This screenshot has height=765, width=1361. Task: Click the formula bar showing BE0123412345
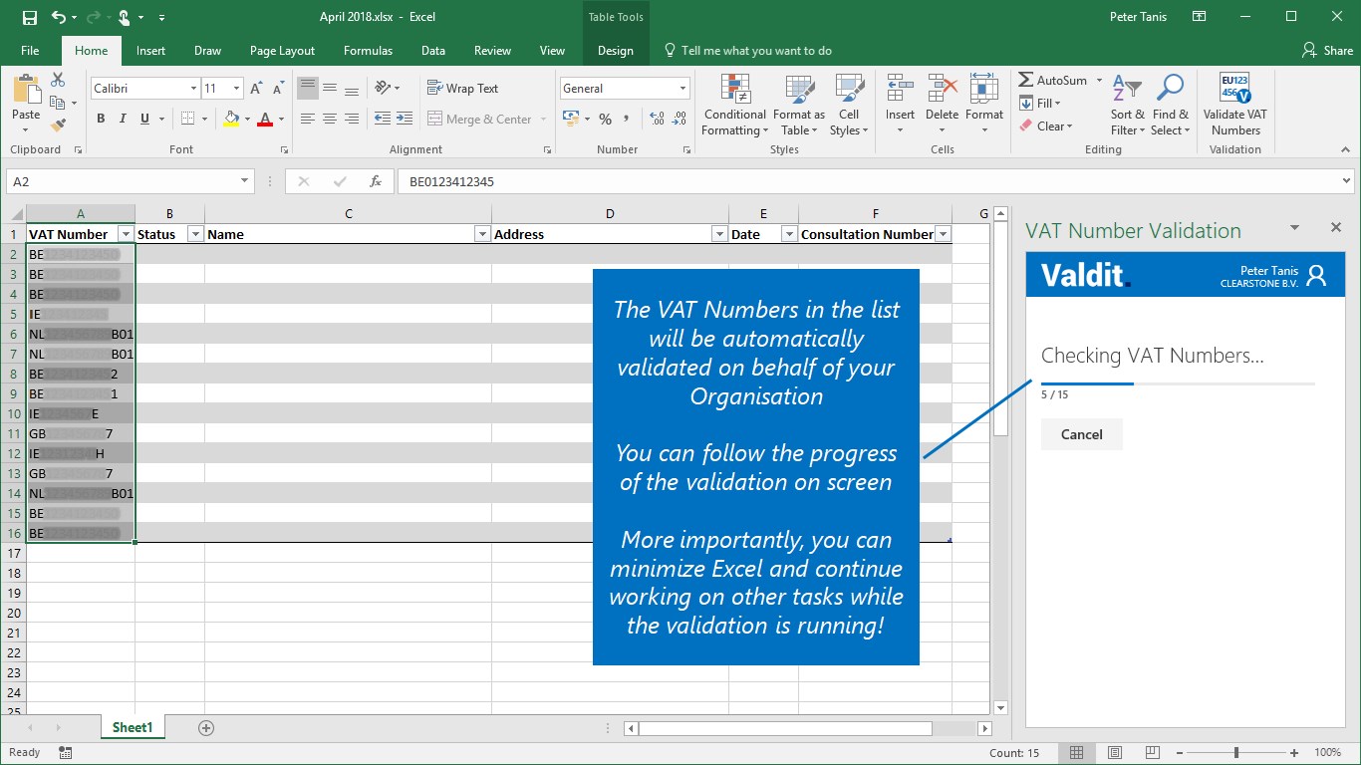[x=868, y=181]
